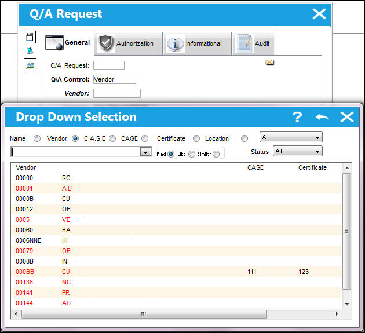The image size is (365, 333).
Task: Select vendor row 00141
Action: 177,292
